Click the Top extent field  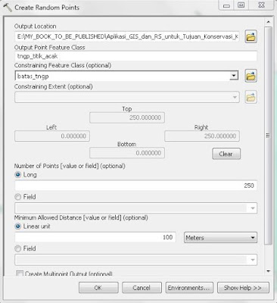127,117
